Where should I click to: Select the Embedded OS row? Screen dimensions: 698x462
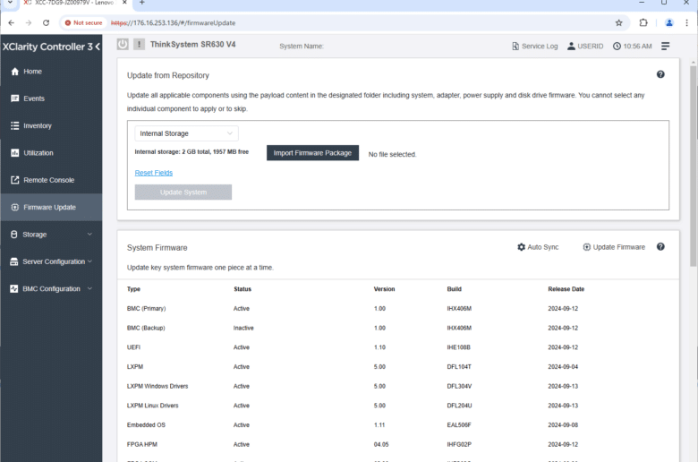click(398, 425)
